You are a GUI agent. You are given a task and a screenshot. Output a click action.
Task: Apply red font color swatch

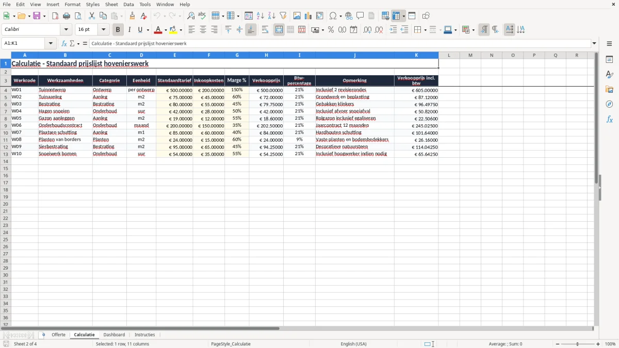coord(158,30)
